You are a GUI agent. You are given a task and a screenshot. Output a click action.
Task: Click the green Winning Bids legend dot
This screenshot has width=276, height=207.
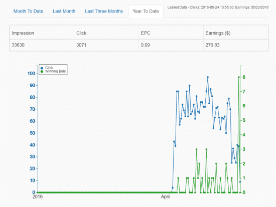click(42, 72)
